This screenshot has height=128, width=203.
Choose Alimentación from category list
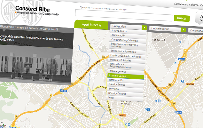pyautogui.click(x=128, y=36)
